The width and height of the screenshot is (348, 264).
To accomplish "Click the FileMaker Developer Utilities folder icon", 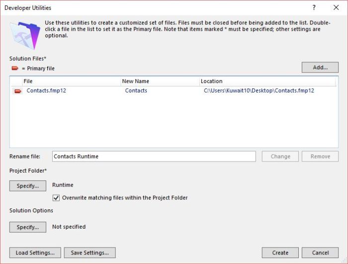I will [x=25, y=35].
